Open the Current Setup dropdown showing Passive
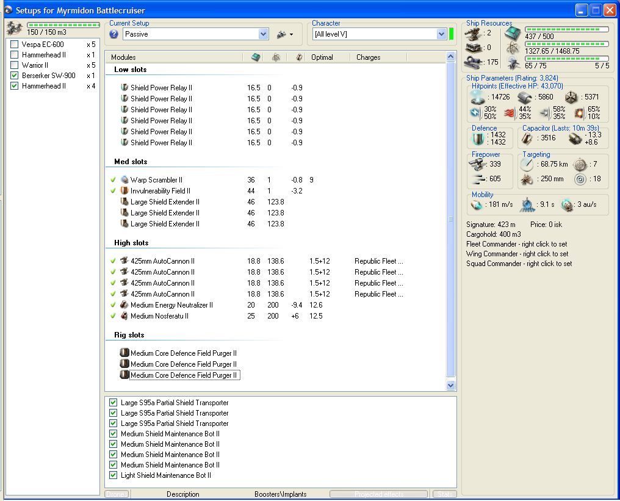This screenshot has width=620, height=501. (263, 34)
